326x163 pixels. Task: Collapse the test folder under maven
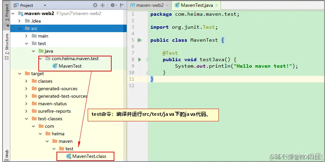(54, 149)
